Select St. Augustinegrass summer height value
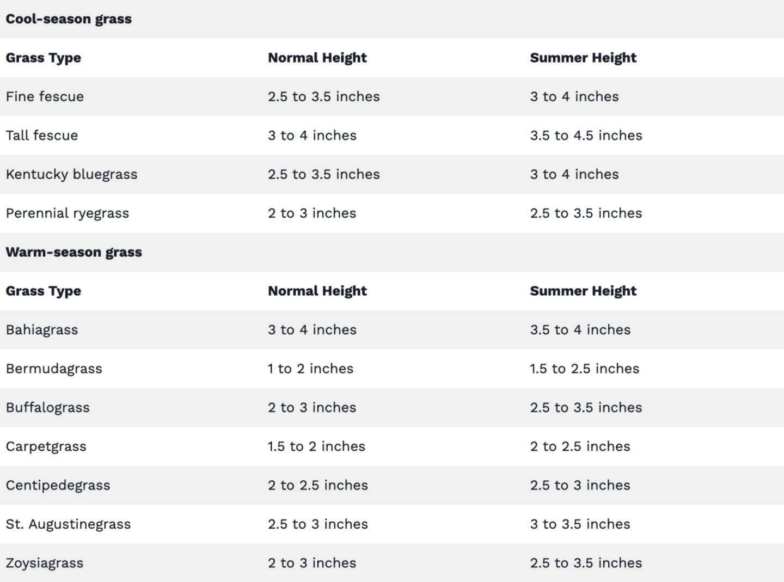This screenshot has width=784, height=582. (x=580, y=524)
